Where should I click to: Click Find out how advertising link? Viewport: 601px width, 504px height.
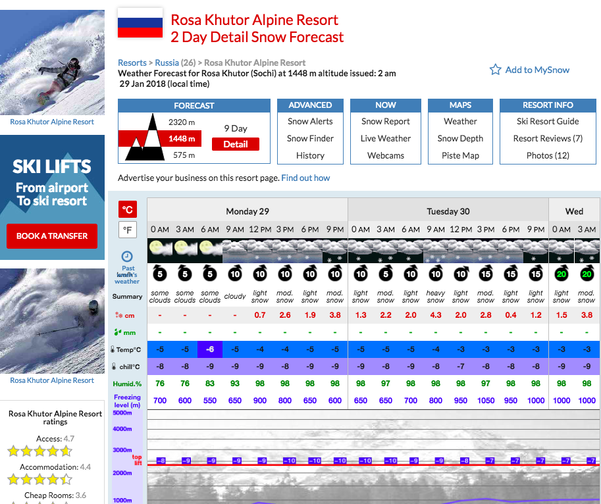coord(305,178)
